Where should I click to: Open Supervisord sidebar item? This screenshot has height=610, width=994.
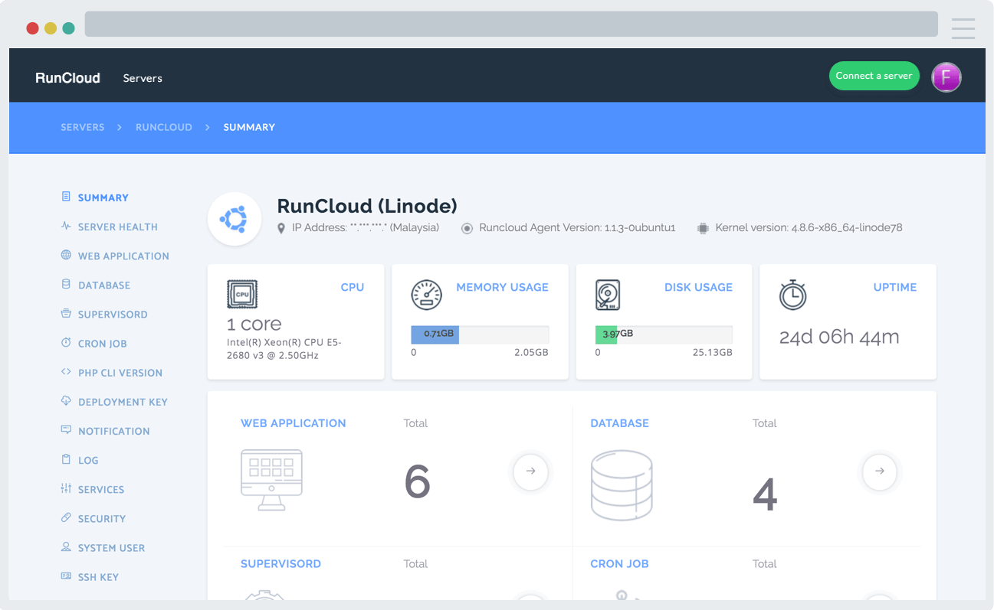113,314
